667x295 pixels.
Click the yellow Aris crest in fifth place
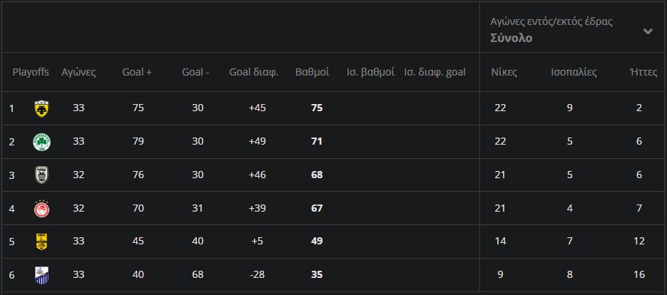(x=41, y=242)
